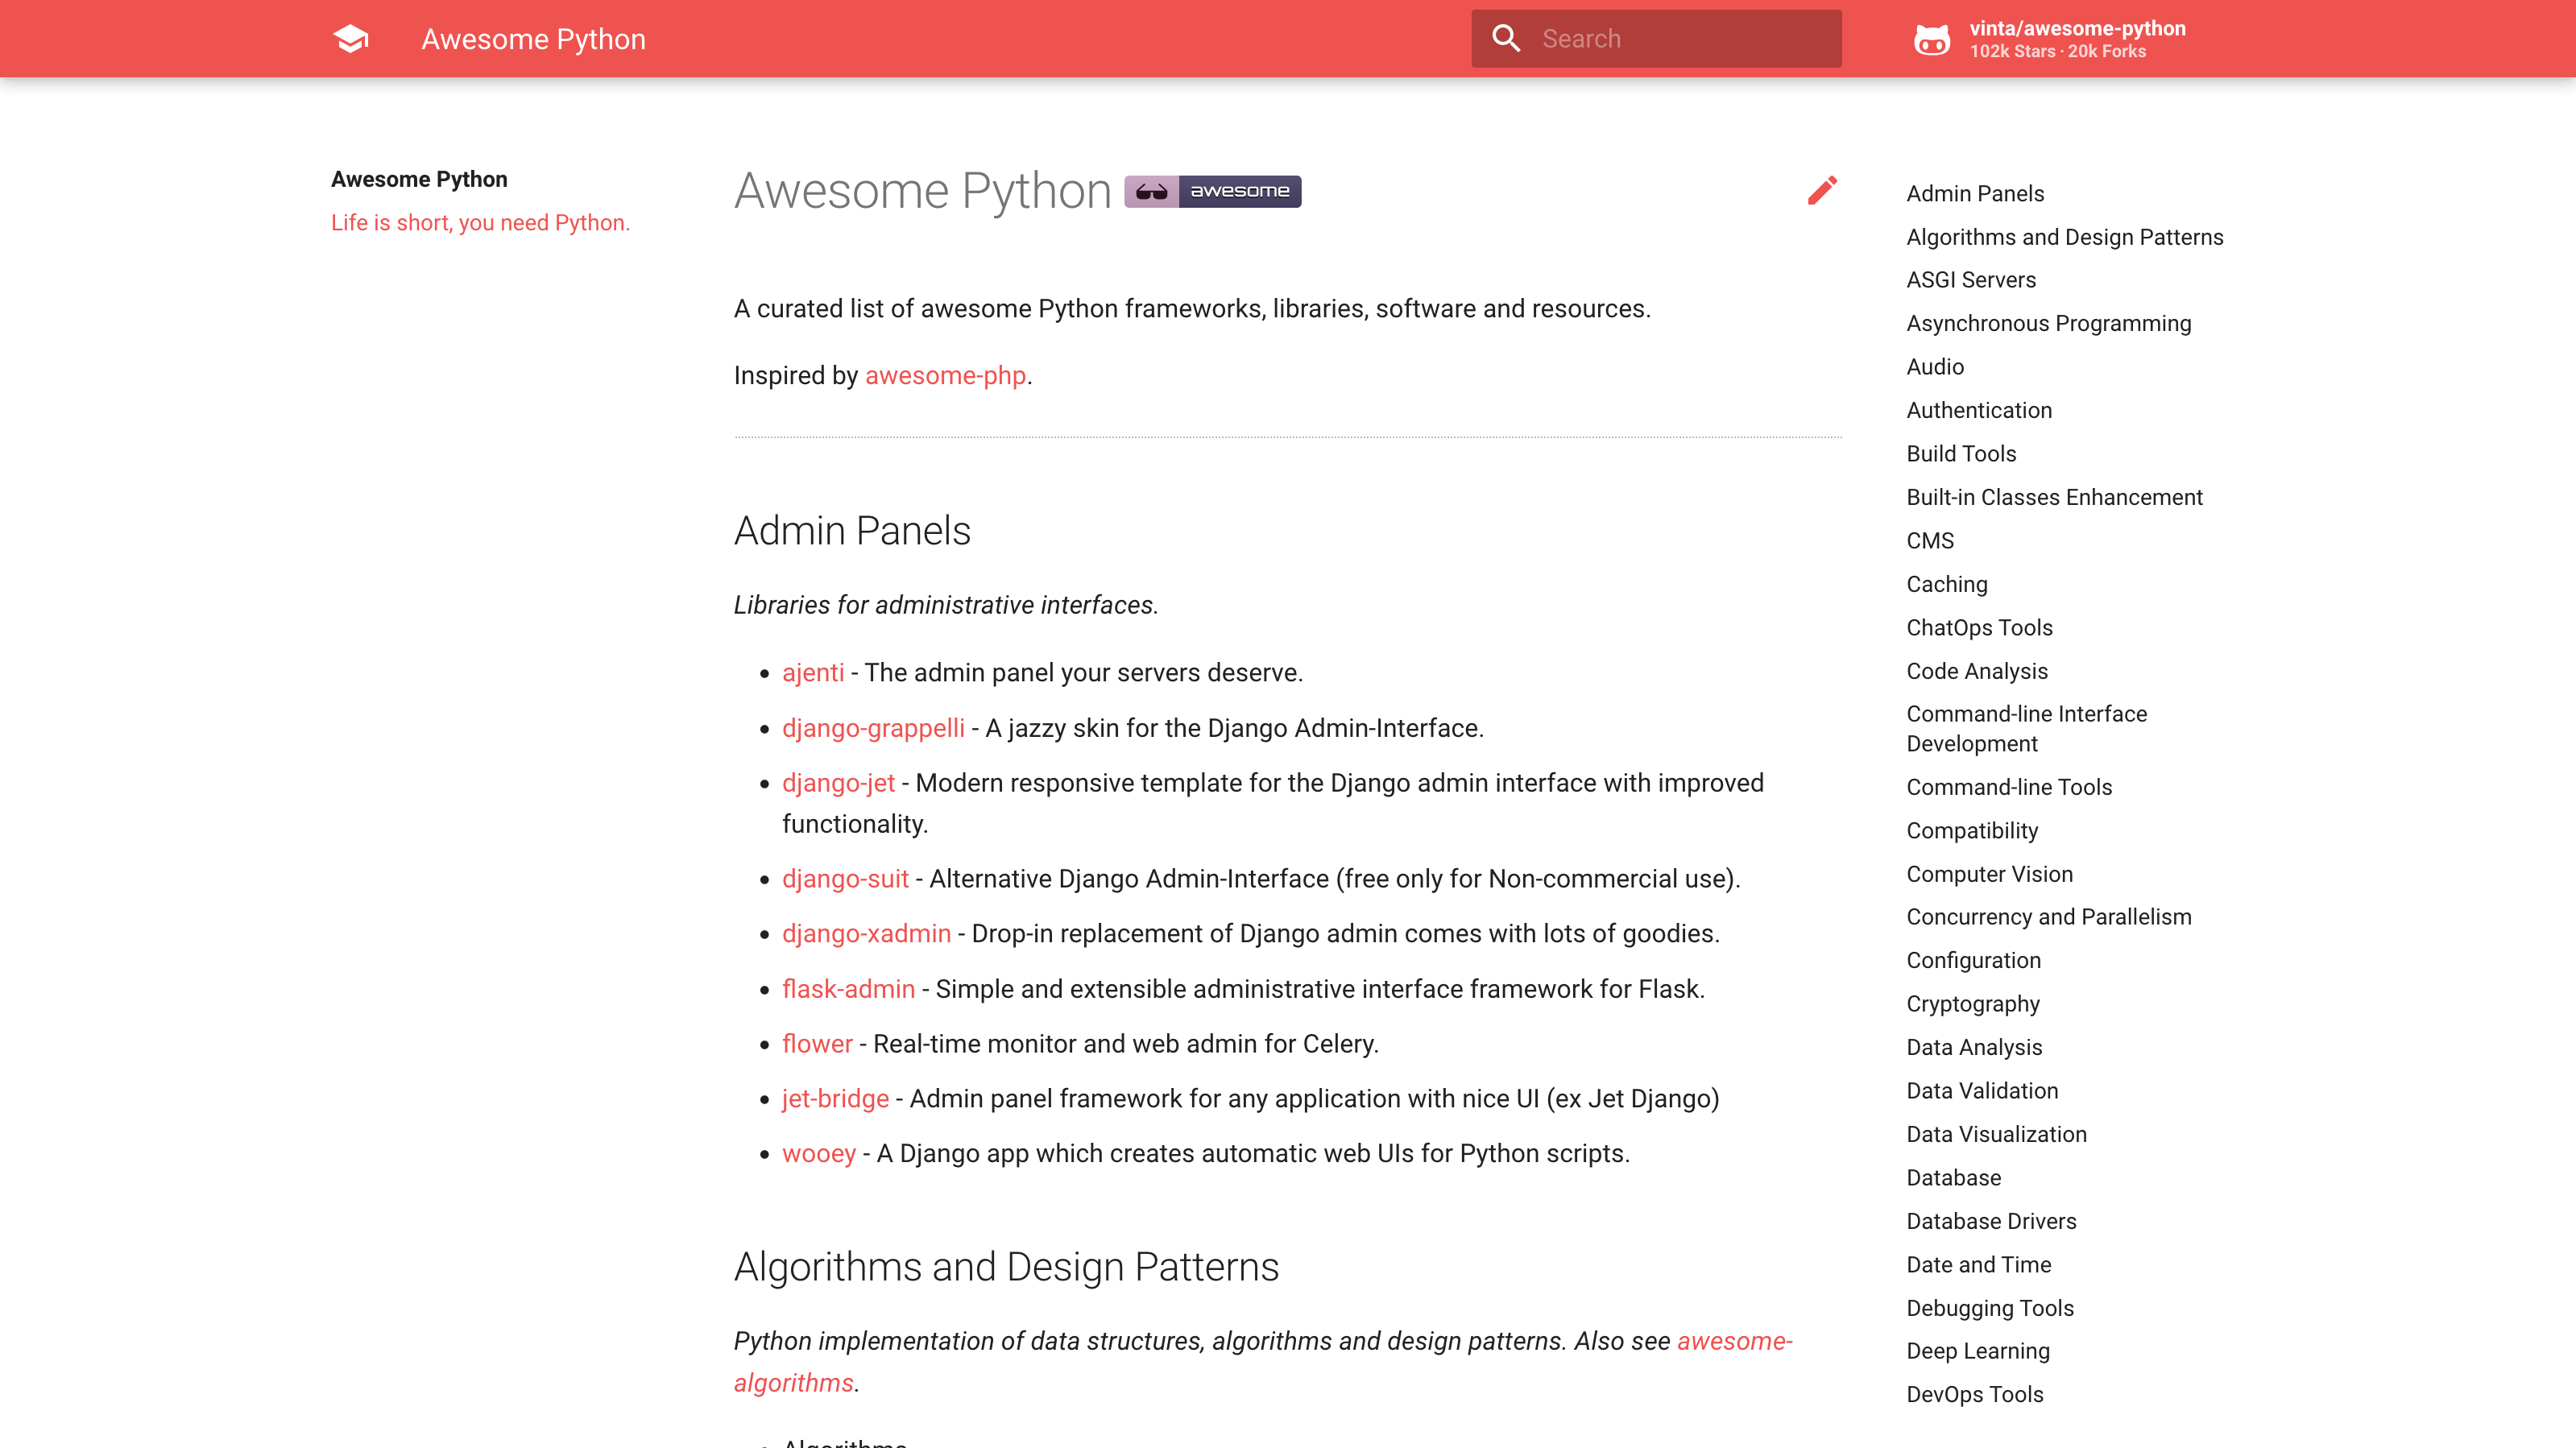2576x1448 pixels.
Task: Click the GitHub cat icon in header
Action: [1931, 40]
